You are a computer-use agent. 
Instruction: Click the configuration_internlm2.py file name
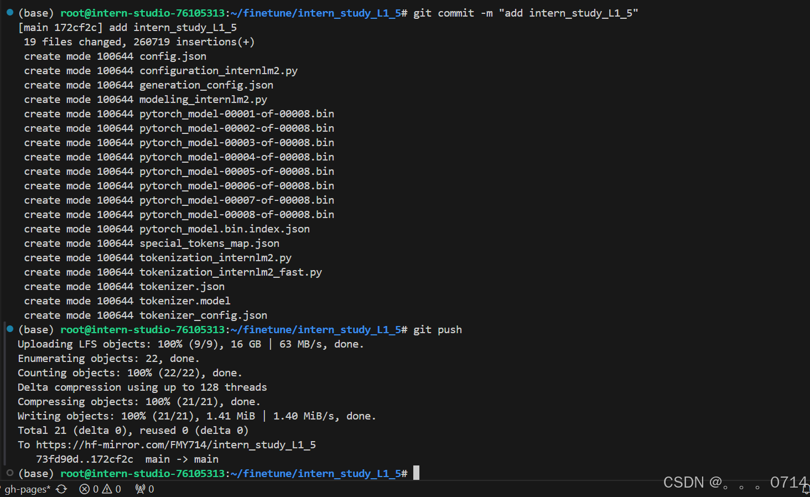coord(219,70)
